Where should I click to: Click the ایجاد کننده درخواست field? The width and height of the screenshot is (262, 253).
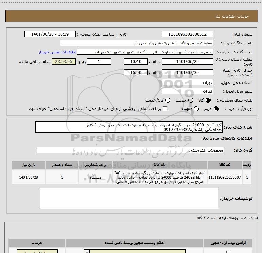pyautogui.click(x=145, y=52)
